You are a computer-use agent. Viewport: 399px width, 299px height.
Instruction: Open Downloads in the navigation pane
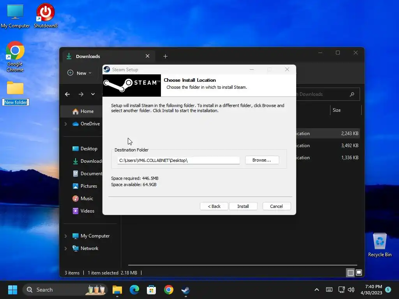point(87,161)
